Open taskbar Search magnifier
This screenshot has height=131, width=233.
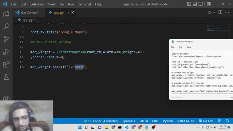(x=86, y=127)
